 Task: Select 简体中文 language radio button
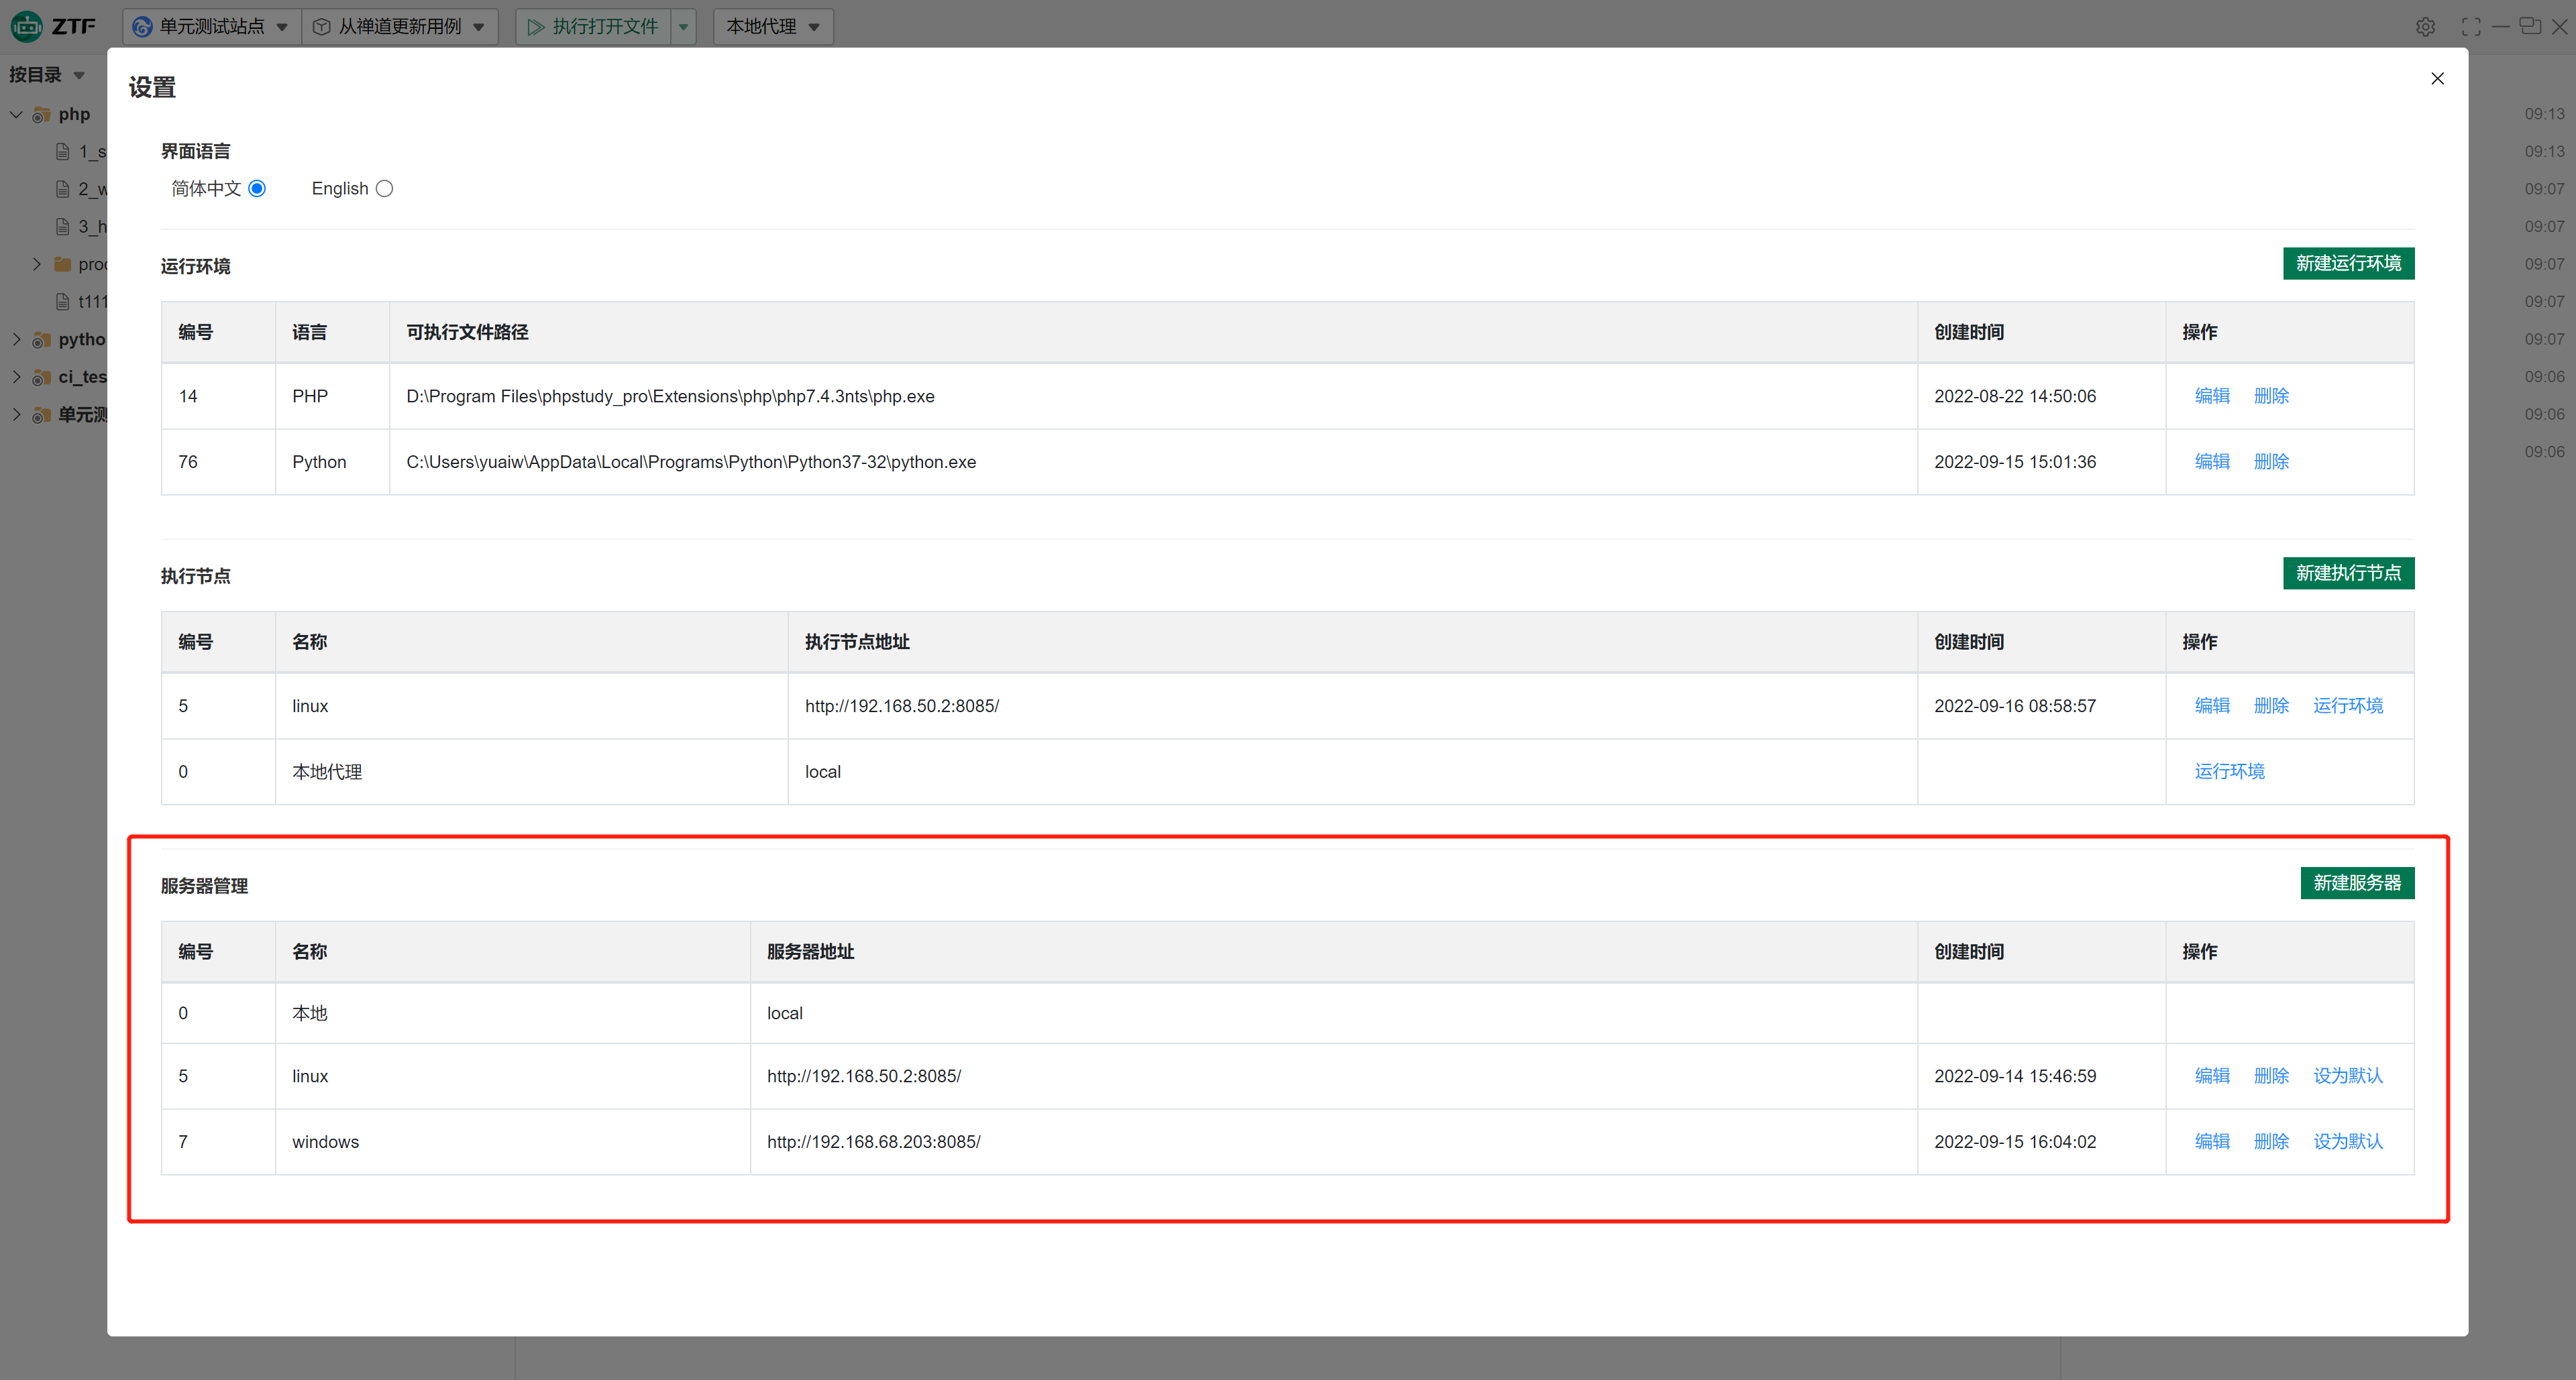pyautogui.click(x=257, y=189)
